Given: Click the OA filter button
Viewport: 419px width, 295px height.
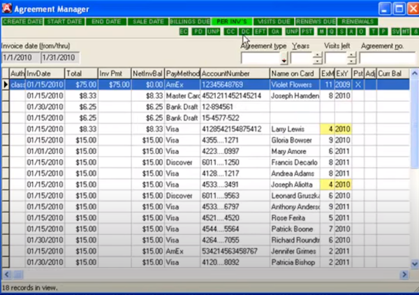Looking at the screenshot, I should tap(275, 32).
